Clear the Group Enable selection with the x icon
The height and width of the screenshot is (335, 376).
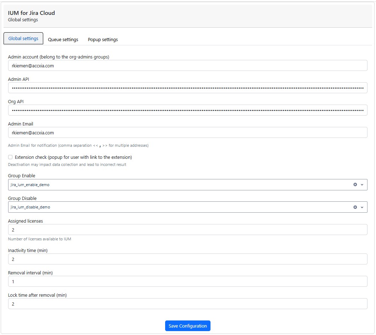click(355, 184)
